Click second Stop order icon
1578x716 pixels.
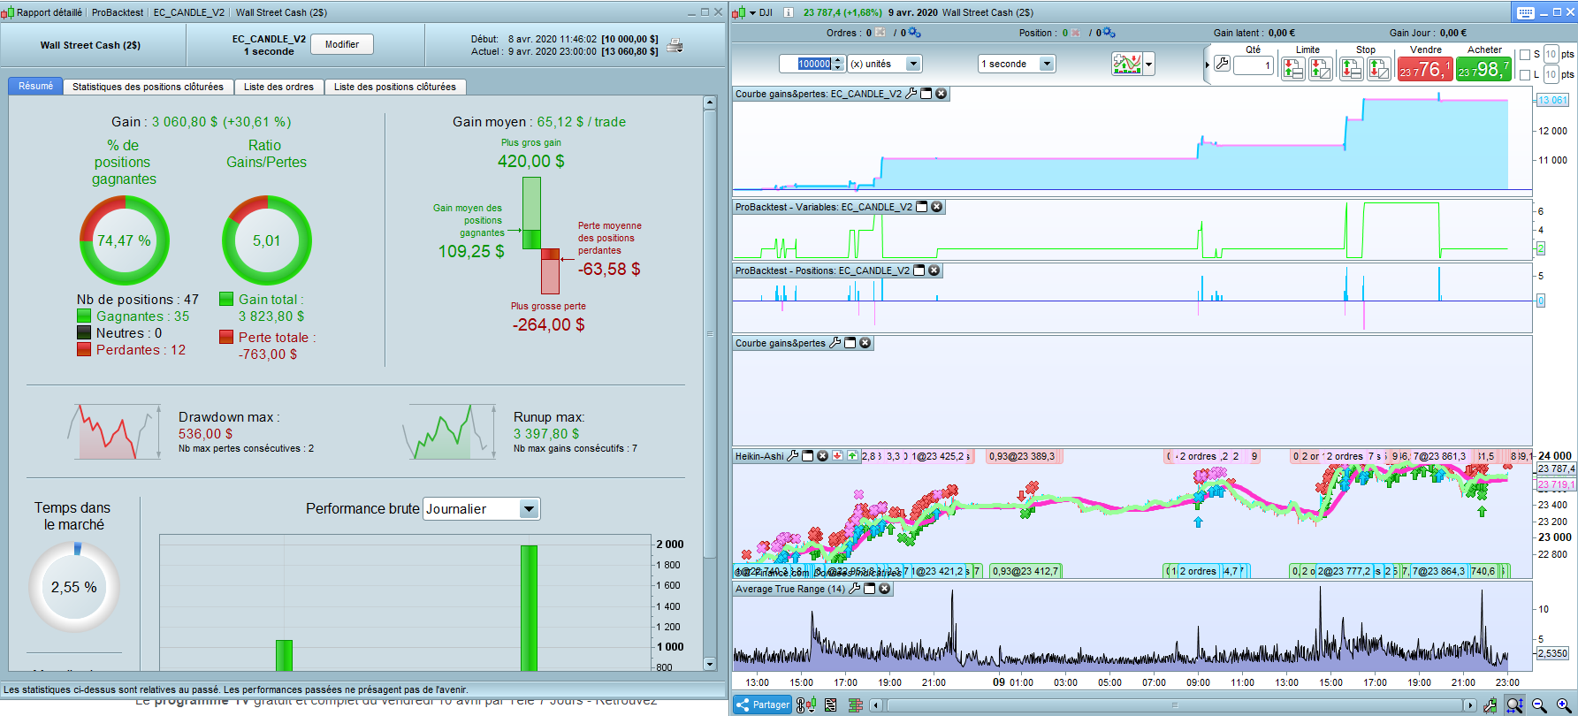click(1378, 68)
